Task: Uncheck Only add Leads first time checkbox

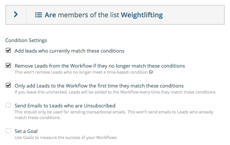Action: coord(8,85)
